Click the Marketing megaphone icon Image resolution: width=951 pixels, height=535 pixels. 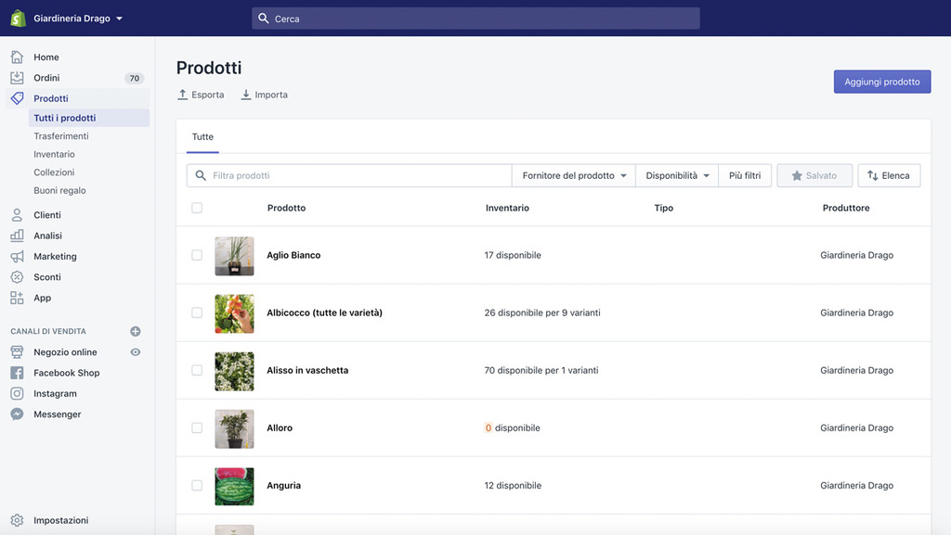point(17,256)
